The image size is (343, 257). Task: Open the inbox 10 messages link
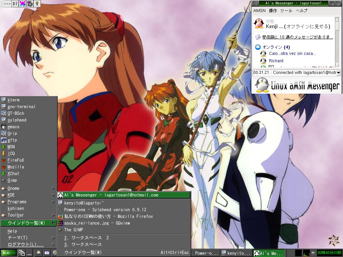pos(297,37)
